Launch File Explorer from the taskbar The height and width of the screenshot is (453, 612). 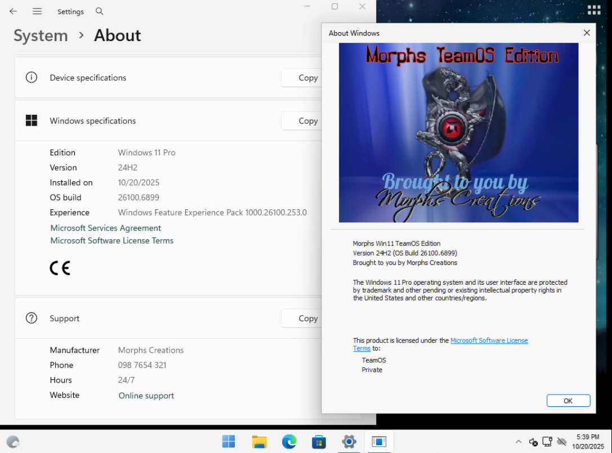click(x=259, y=442)
